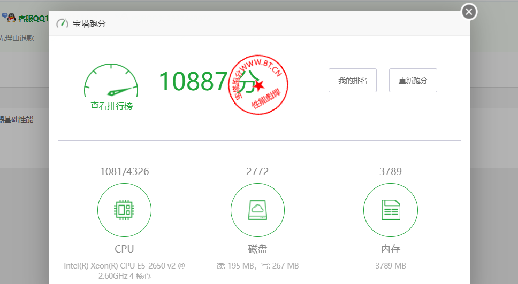Viewport: 518px width, 284px height.
Task: Click the 无理由退款 text in background
Action: 17,38
